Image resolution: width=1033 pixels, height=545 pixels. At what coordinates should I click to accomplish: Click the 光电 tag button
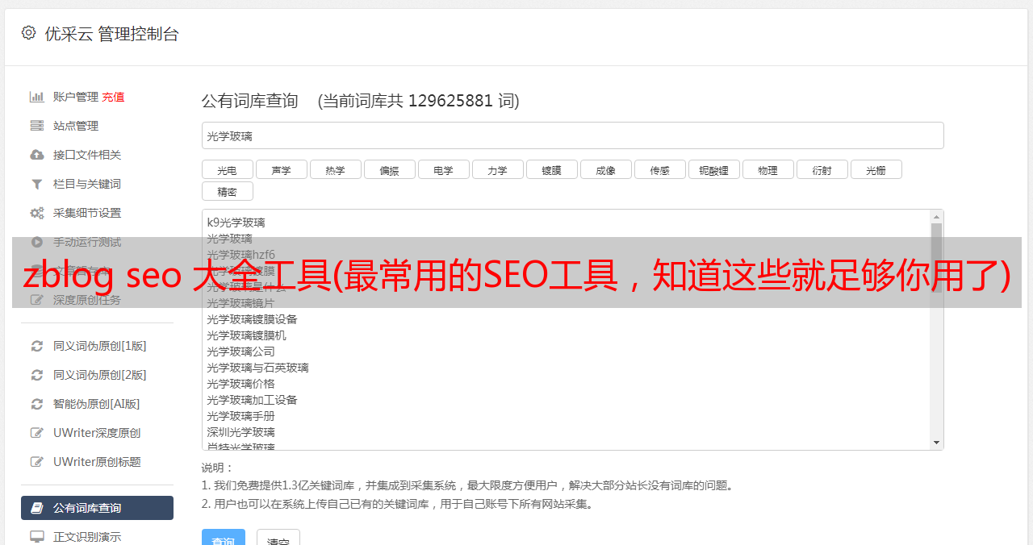click(x=227, y=169)
